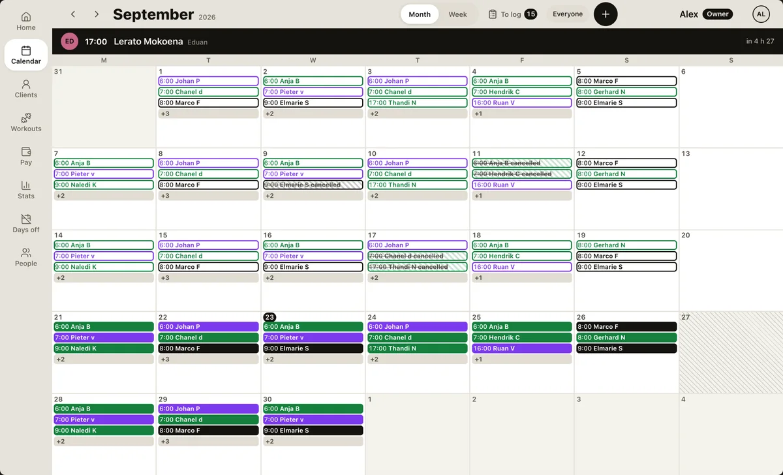The image size is (783, 475).
Task: Open the Clients sidebar icon
Action: tap(26, 89)
